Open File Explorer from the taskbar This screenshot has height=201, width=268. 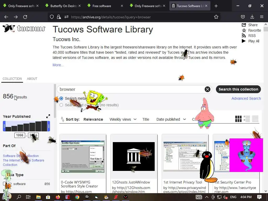pos(38,197)
